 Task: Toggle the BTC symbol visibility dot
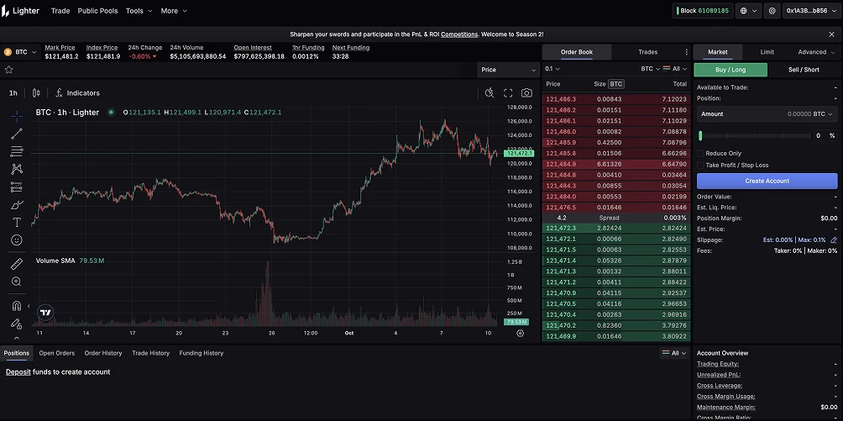(x=111, y=113)
